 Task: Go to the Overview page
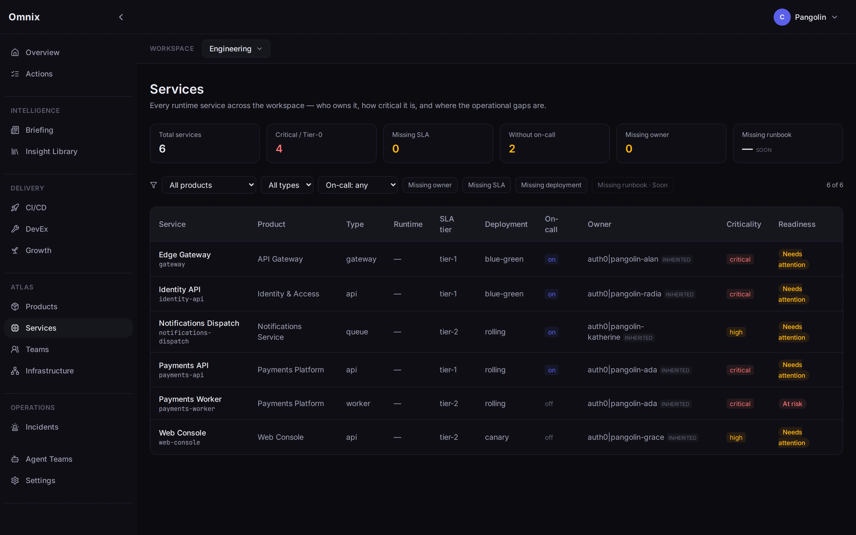(68, 52)
